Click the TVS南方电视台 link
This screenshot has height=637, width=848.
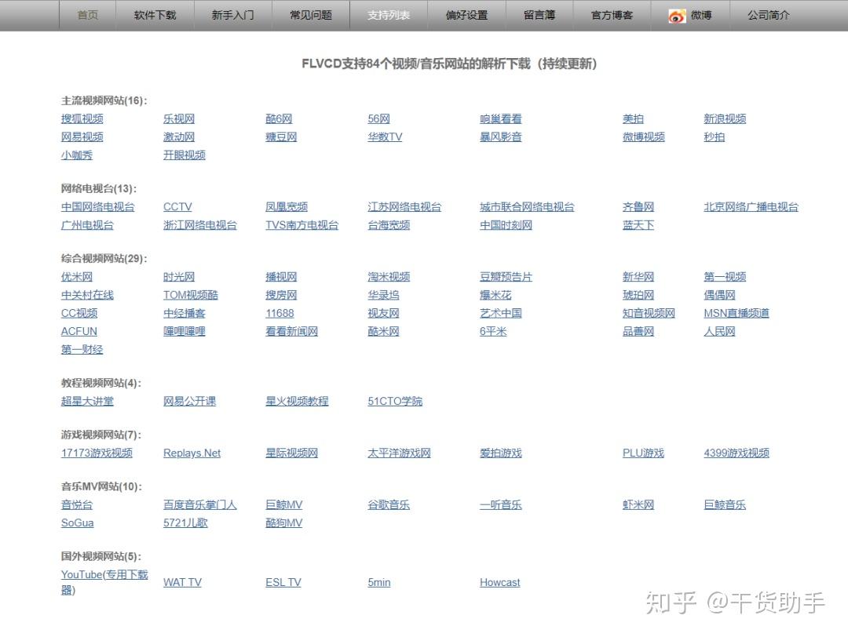click(302, 225)
